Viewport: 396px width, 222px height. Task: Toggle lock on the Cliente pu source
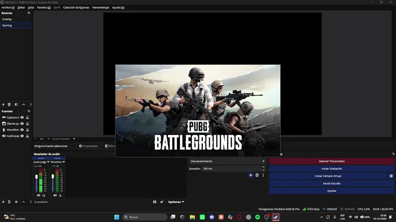click(27, 123)
